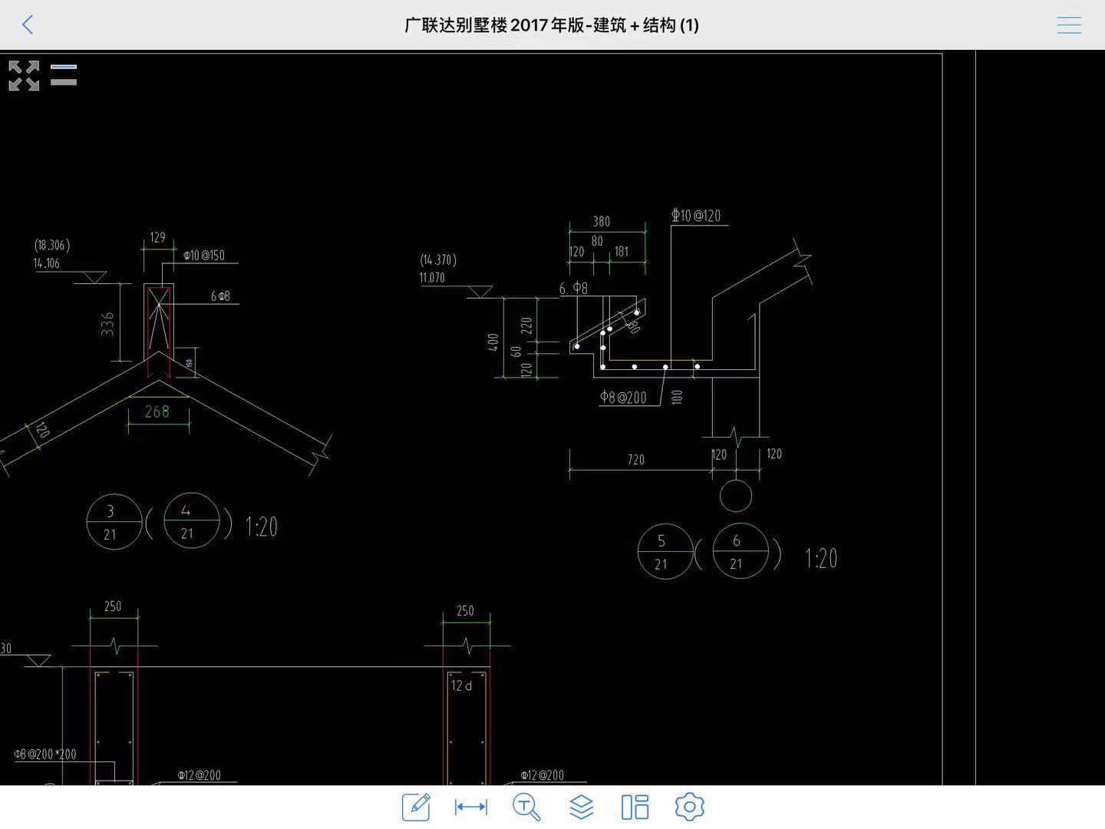Click the two-bar layout icon beside fullscreen
This screenshot has height=829, width=1105.
64,74
